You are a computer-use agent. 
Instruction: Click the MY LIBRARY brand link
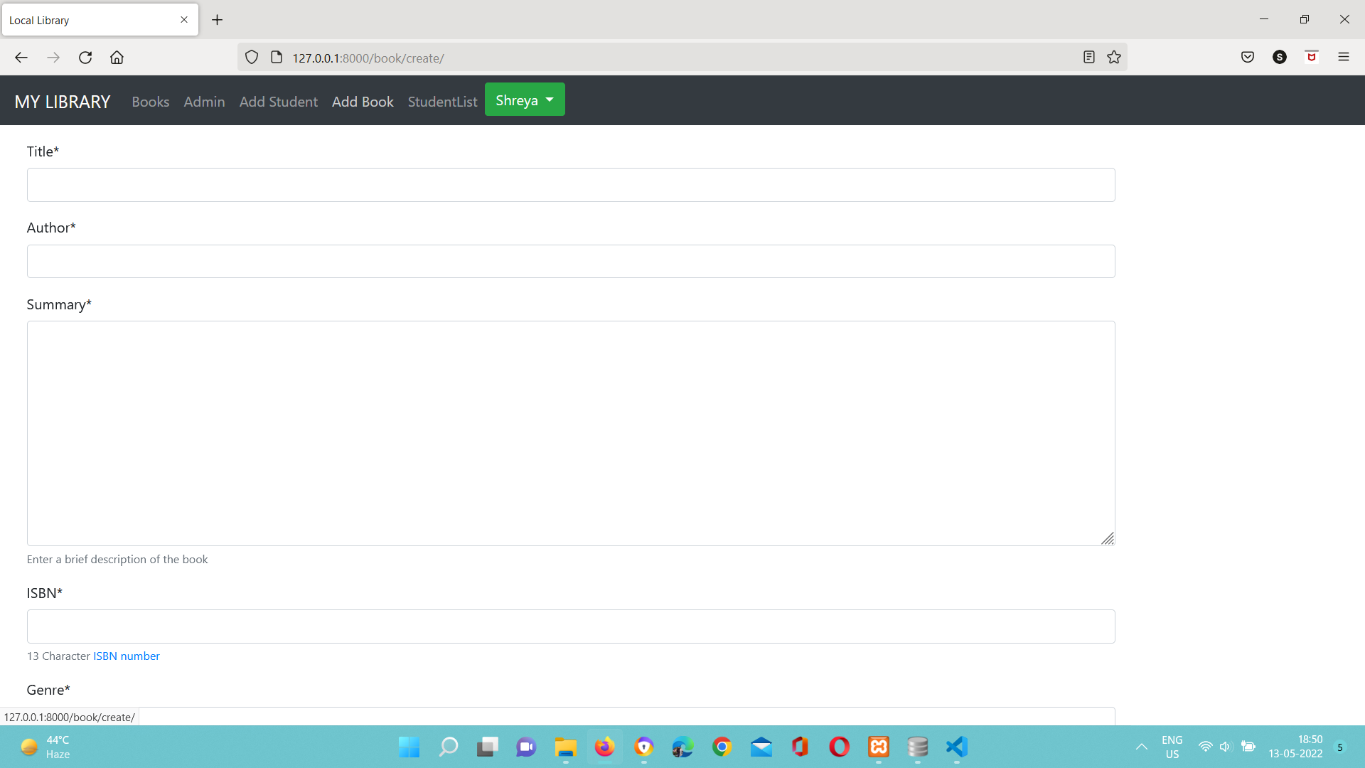pos(63,102)
